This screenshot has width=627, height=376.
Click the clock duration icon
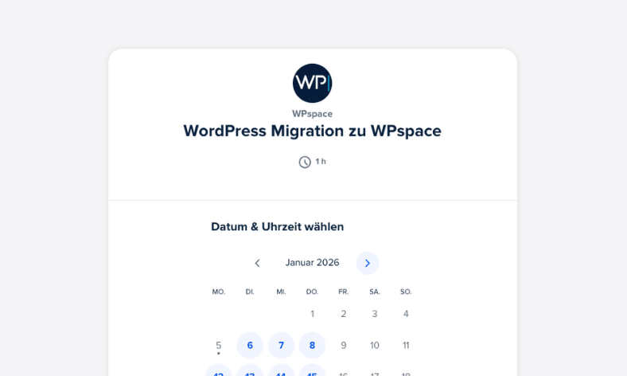coord(305,163)
